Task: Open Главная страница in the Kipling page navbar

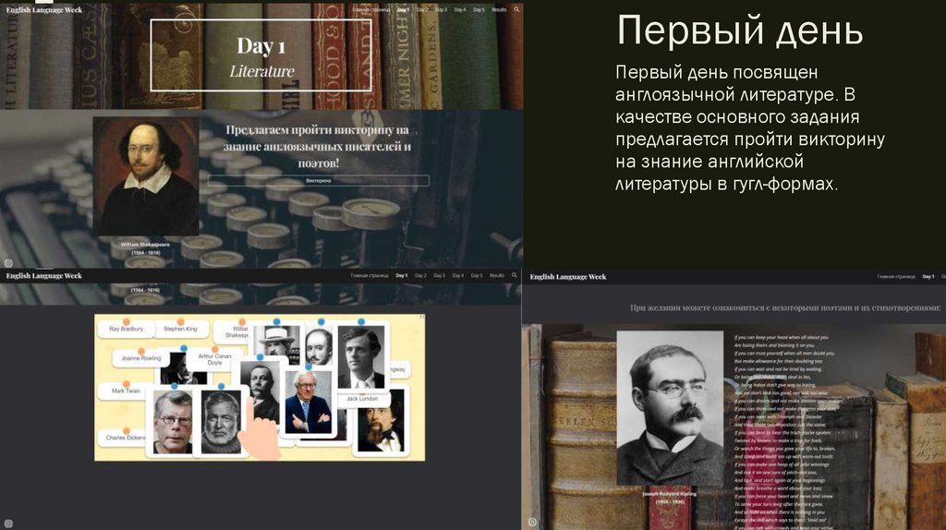Action: point(896,277)
